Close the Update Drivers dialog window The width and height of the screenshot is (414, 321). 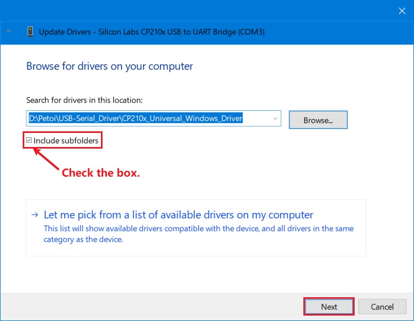click(x=402, y=10)
